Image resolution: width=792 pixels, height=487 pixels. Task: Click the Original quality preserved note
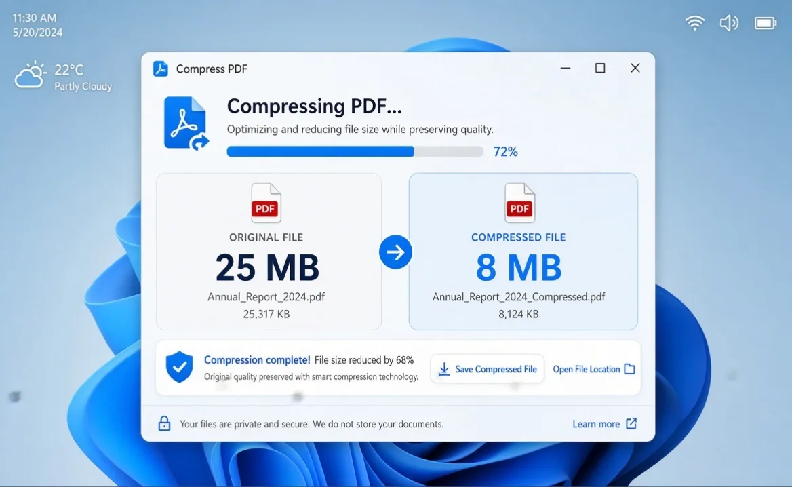point(311,377)
